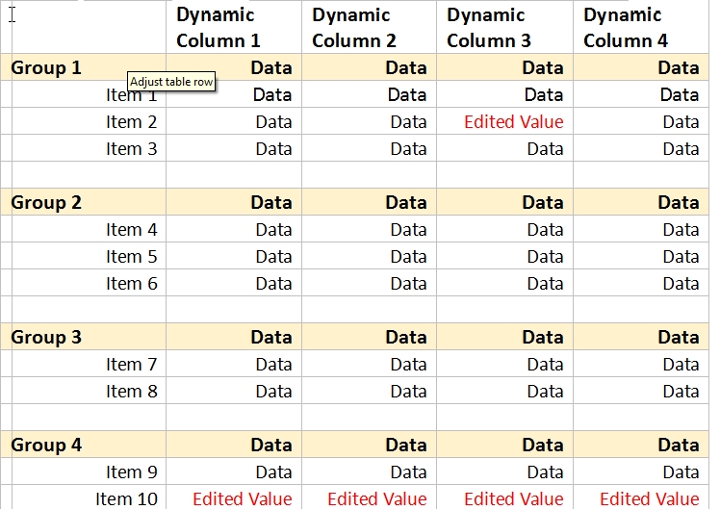The width and height of the screenshot is (720, 510).
Task: Select Item 10's Edited Value under Dynamic Column 1
Action: click(242, 498)
